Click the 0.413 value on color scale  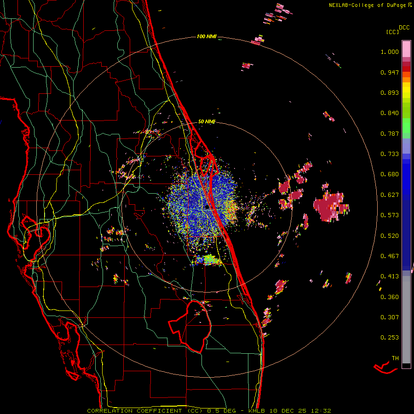click(390, 276)
